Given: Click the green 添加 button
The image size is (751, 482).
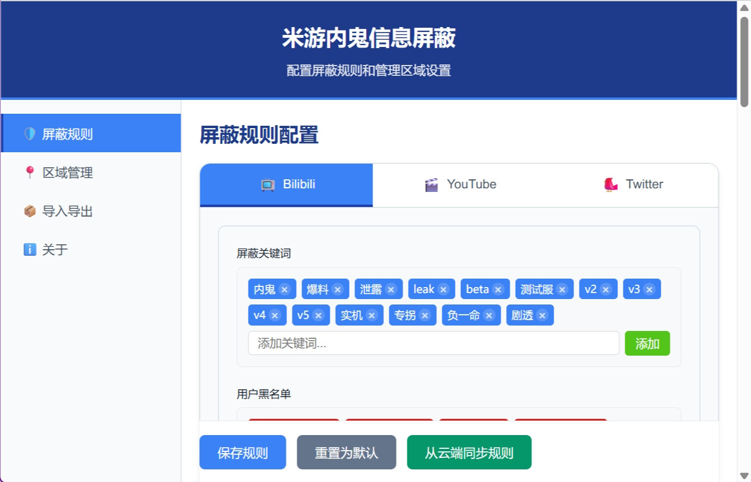Looking at the screenshot, I should point(647,344).
